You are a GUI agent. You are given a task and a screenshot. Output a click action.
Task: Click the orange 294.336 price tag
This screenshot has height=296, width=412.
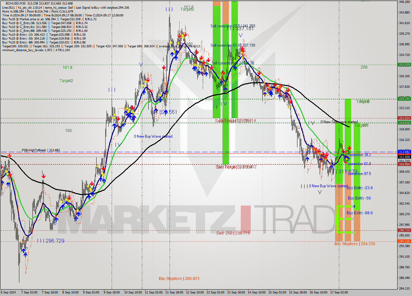404,241
